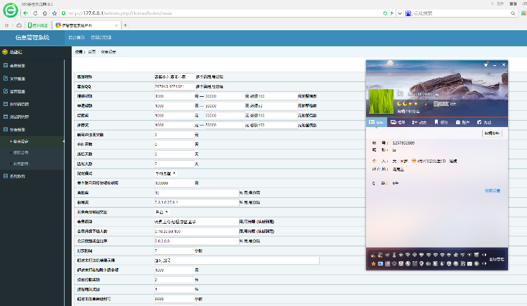The height and width of the screenshot is (306, 527).
Task: Open the 资料 tab in the QQ profile
Action: coord(376,122)
